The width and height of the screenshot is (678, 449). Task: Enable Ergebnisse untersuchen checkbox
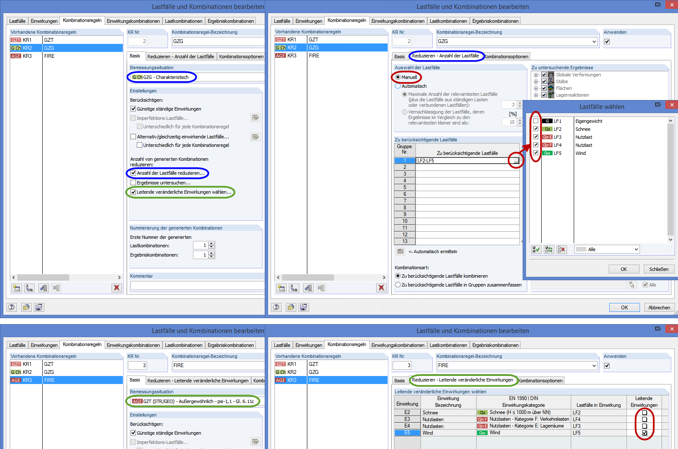[x=133, y=183]
